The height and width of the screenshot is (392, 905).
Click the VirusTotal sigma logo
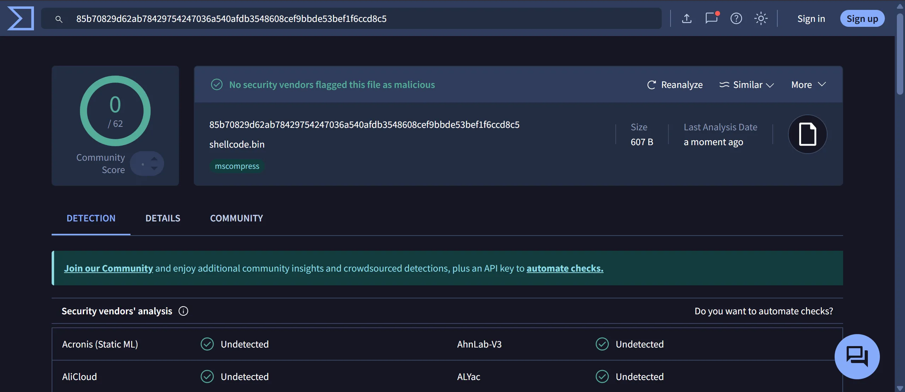[21, 18]
